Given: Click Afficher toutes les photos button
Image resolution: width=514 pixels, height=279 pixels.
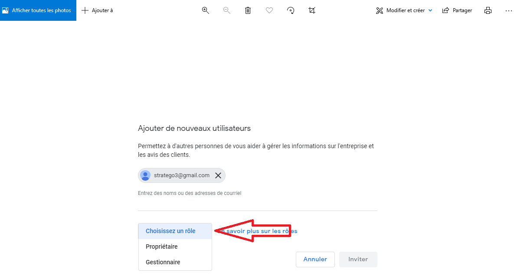Looking at the screenshot, I should pyautogui.click(x=38, y=10).
